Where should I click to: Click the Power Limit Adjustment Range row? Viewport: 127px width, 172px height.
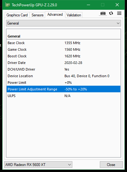[63, 89]
